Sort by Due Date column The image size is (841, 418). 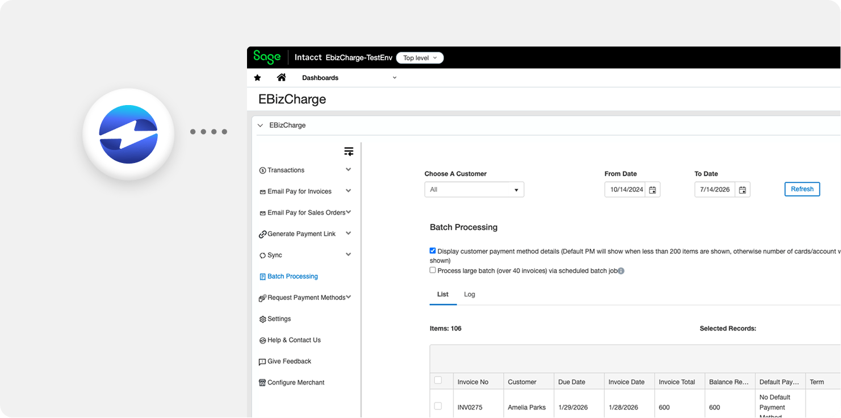click(579, 382)
